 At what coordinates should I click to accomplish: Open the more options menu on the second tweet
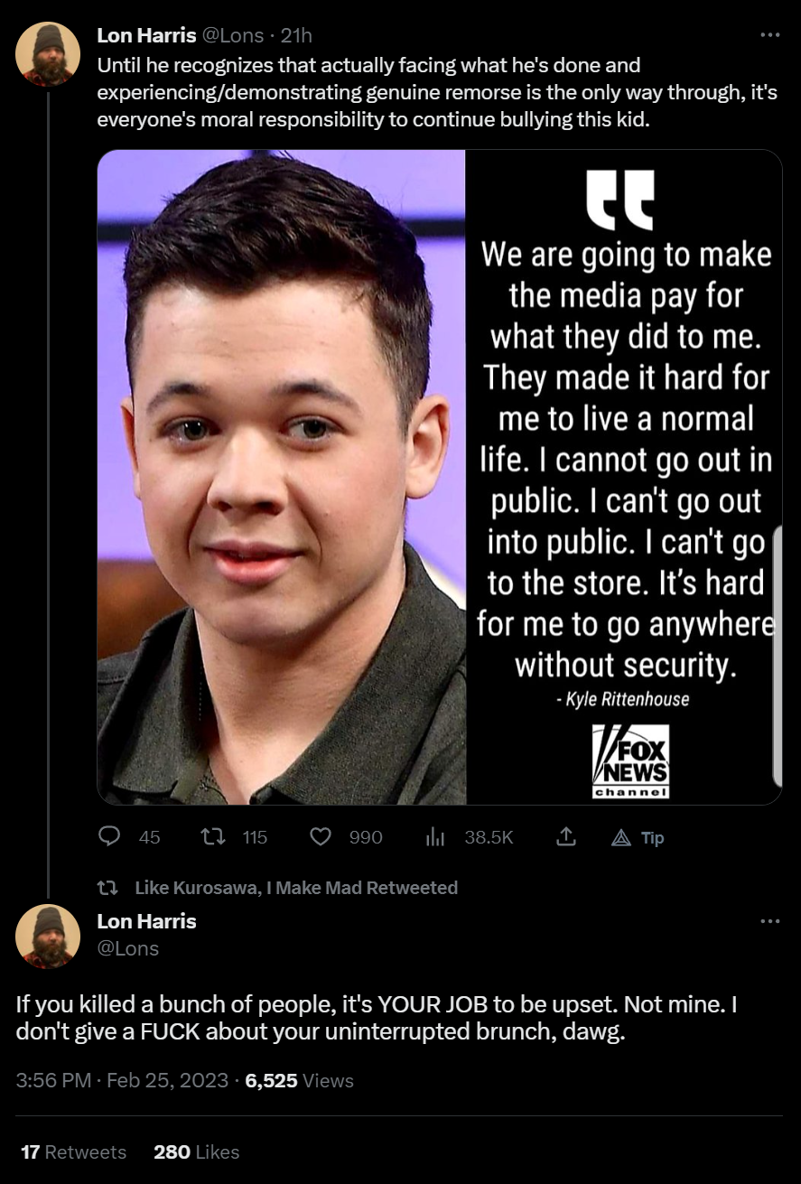point(769,921)
